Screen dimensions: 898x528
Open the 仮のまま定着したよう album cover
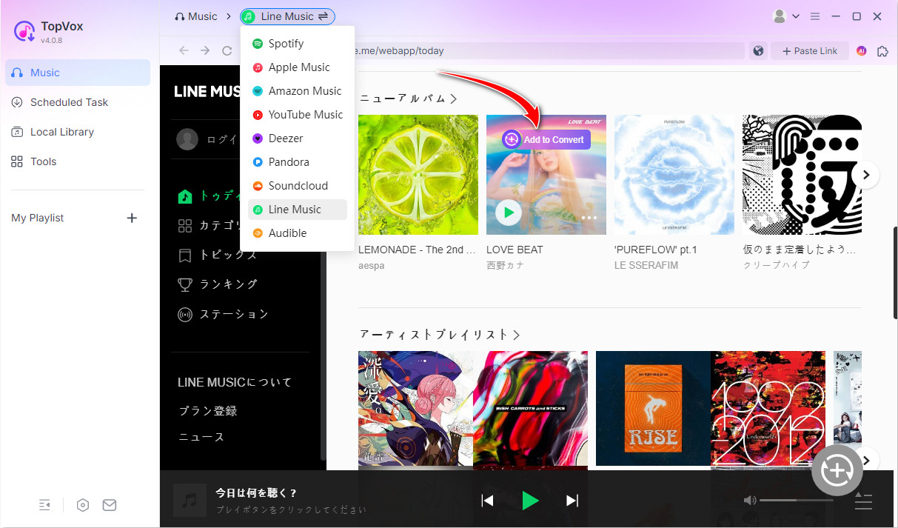click(802, 175)
